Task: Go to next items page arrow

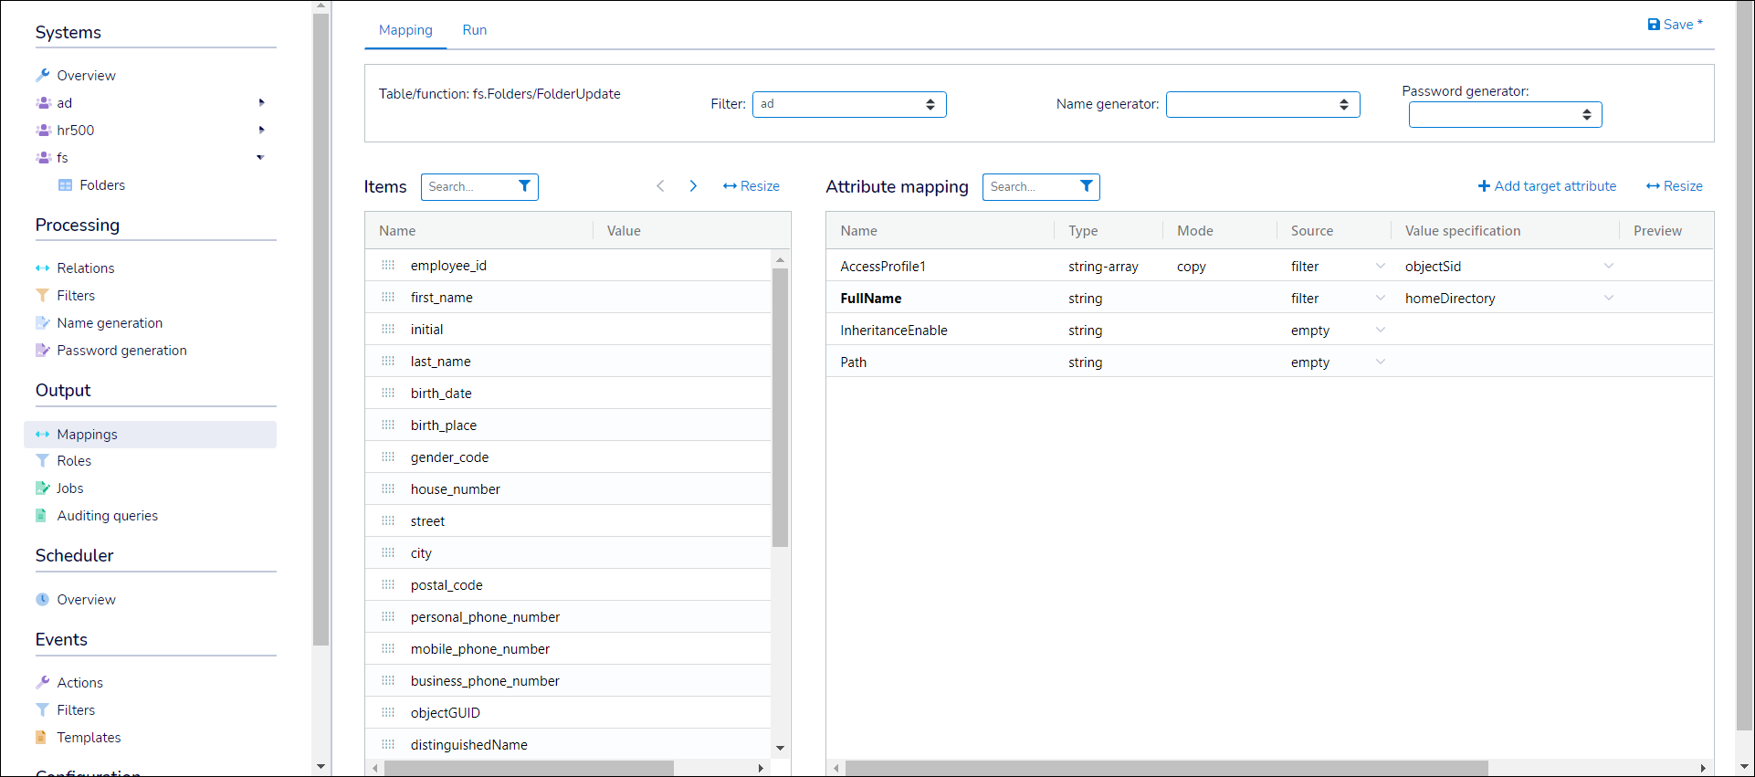Action: (x=693, y=186)
